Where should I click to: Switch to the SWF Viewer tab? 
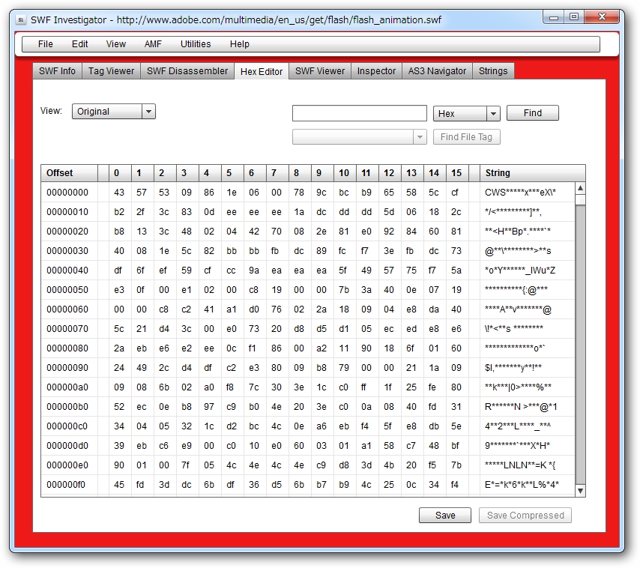[x=320, y=71]
